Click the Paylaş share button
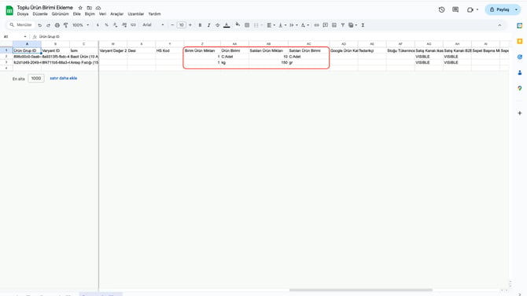This screenshot has width=527, height=296. pyautogui.click(x=499, y=9)
